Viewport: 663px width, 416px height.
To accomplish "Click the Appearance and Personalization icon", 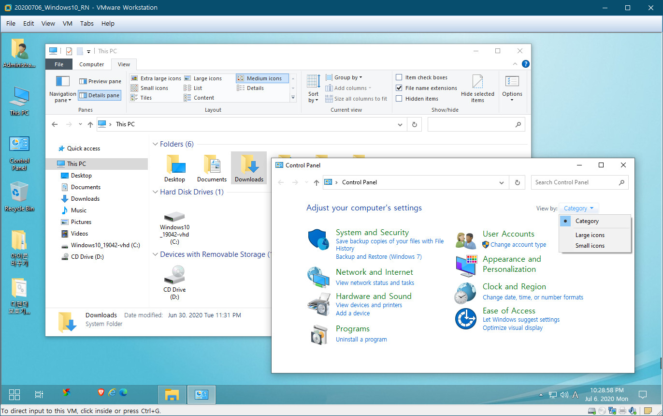I will pos(466,265).
